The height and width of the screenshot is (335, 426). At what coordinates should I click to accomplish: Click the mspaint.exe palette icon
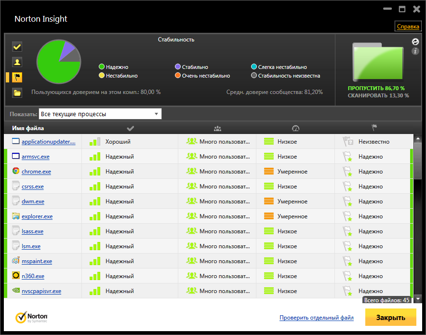click(x=16, y=261)
